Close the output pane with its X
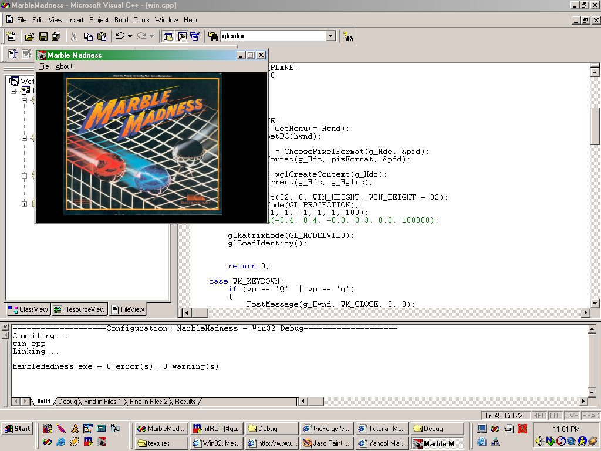601x451 pixels. [x=5, y=327]
